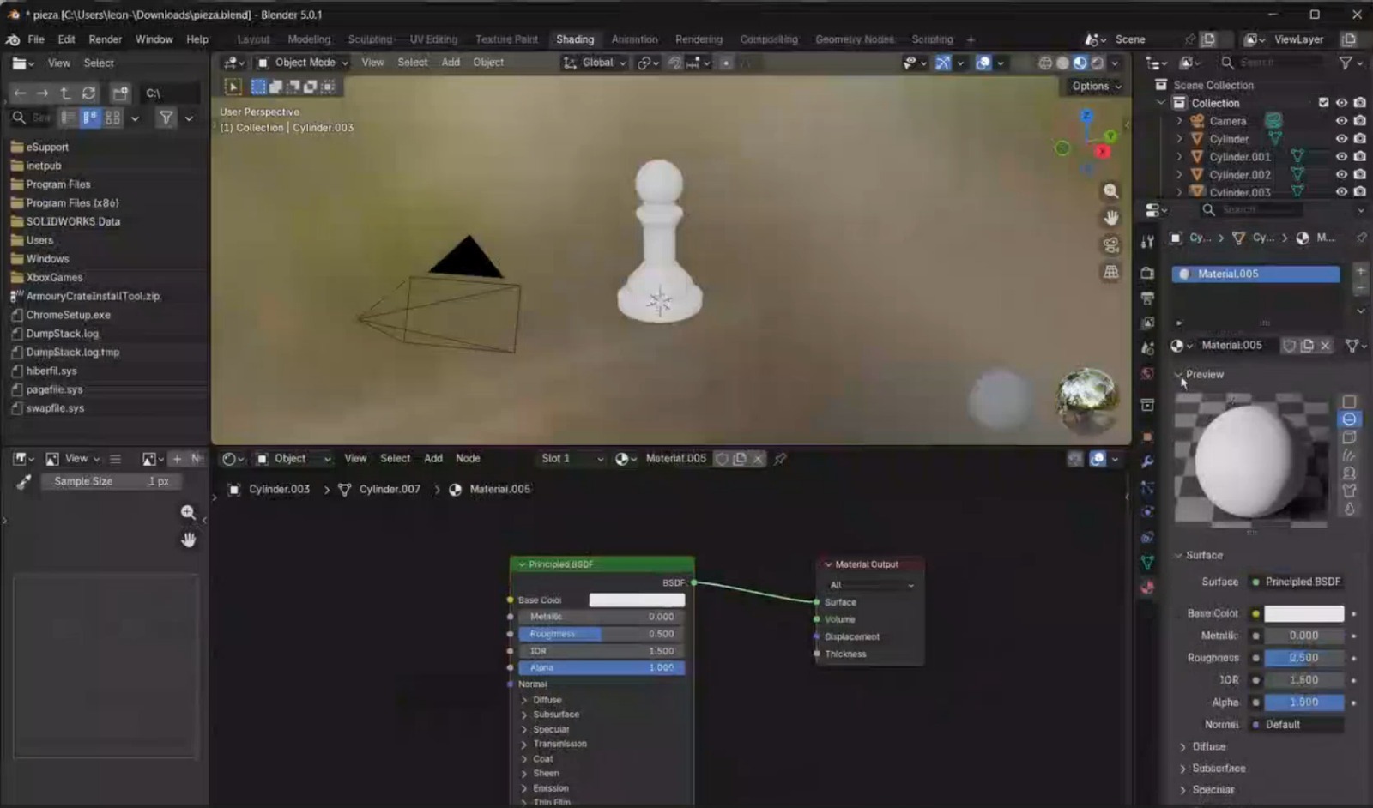Switch viewport to Rendered shading mode
Screen dimensions: 1373x808
(x=1098, y=63)
